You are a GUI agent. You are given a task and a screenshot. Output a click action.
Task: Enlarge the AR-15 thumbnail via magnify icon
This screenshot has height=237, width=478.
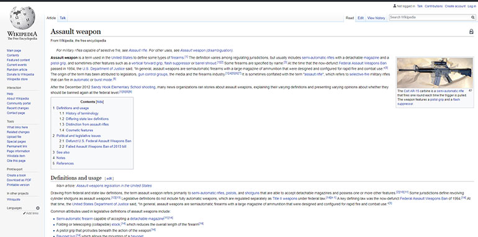[x=470, y=90]
